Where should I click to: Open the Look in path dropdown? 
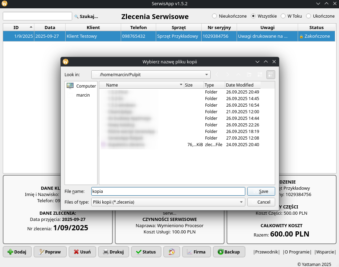point(207,74)
